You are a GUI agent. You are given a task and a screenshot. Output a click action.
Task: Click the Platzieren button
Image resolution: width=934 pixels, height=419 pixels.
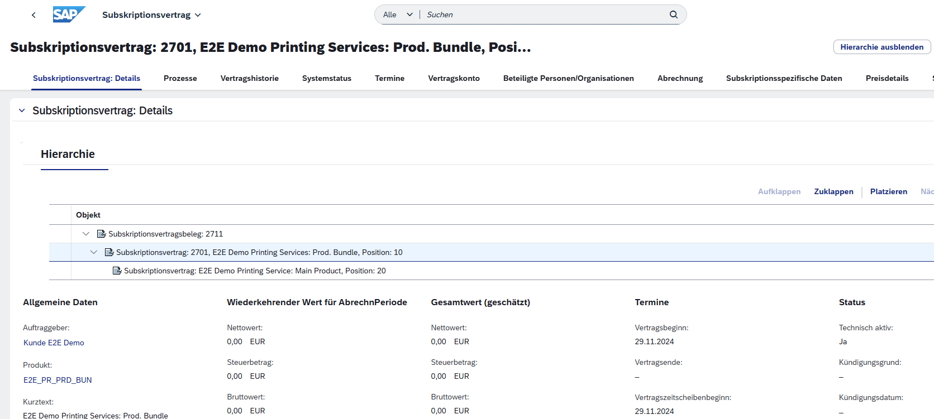[888, 191]
